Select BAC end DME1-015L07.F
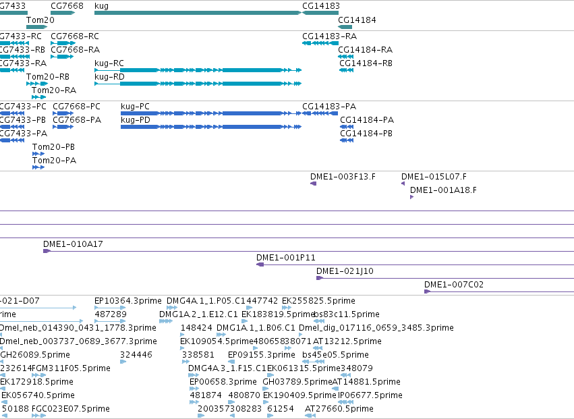The height and width of the screenshot is (419, 574). 403,184
